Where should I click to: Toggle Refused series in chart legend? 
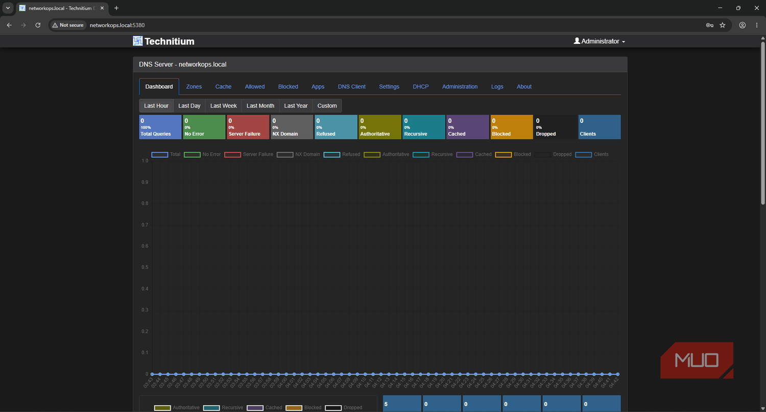342,154
